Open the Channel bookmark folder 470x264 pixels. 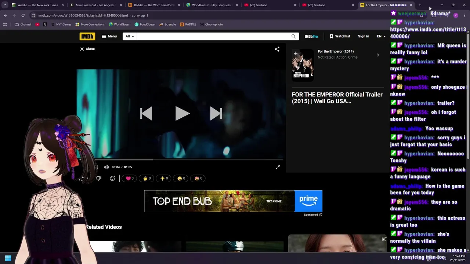click(x=23, y=25)
